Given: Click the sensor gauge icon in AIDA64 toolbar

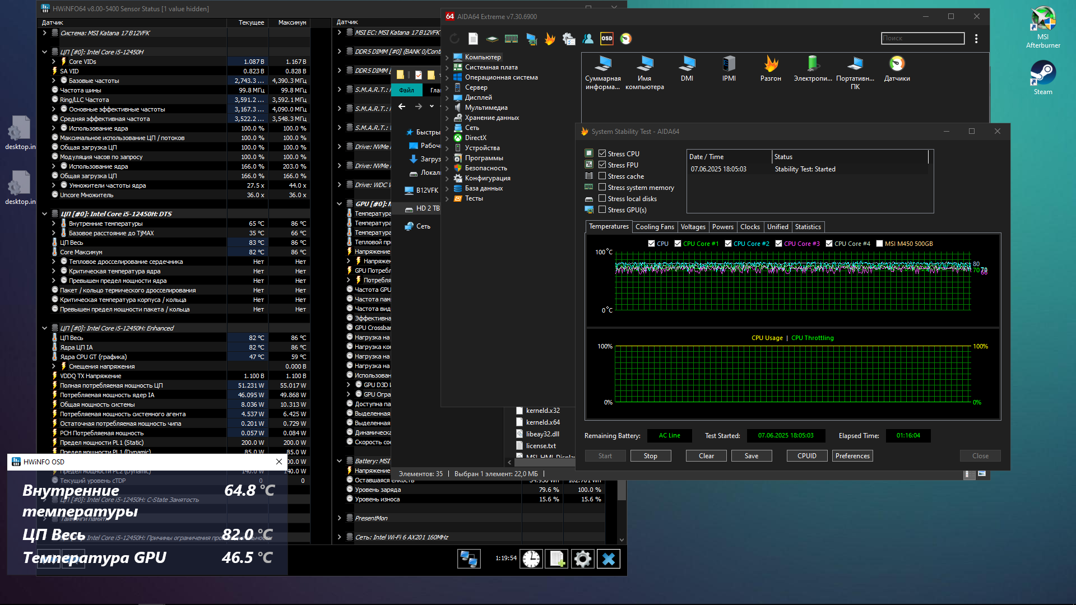Looking at the screenshot, I should click(x=626, y=39).
